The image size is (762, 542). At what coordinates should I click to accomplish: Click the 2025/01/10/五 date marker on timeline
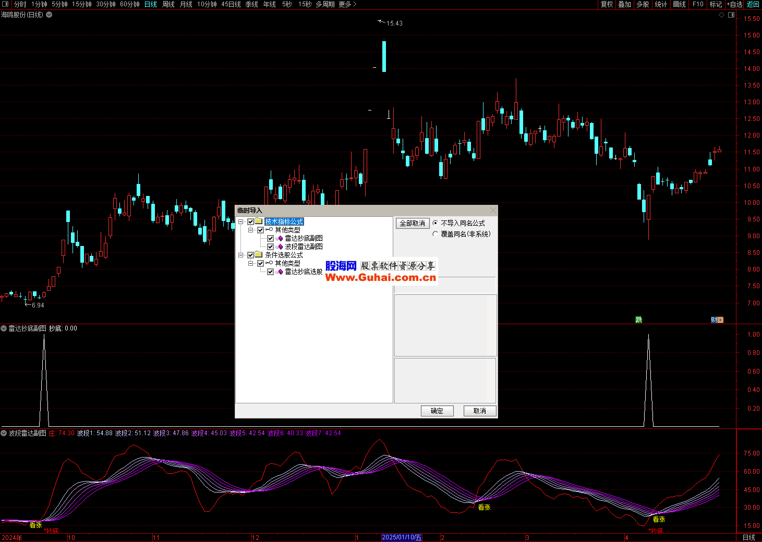402,537
